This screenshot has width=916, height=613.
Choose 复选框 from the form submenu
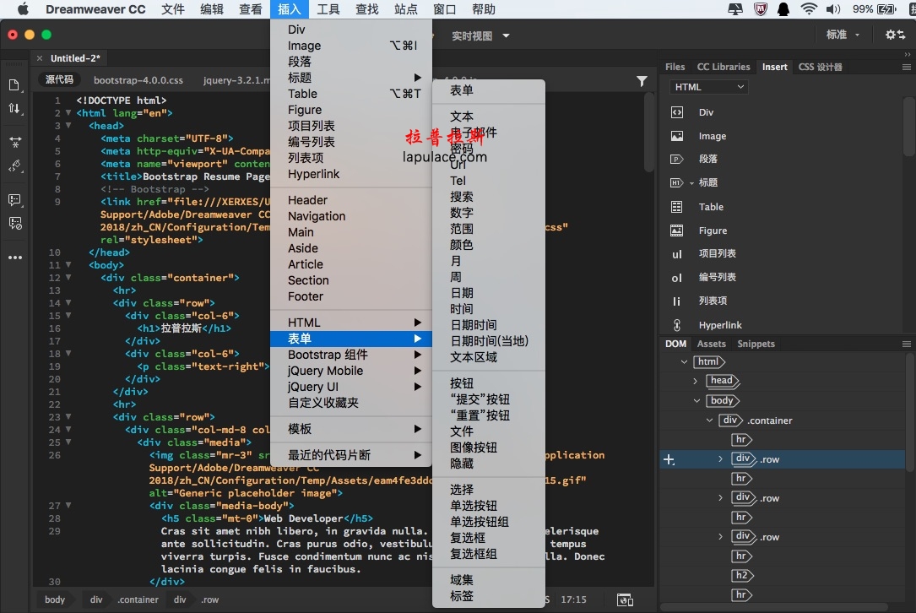tap(468, 538)
